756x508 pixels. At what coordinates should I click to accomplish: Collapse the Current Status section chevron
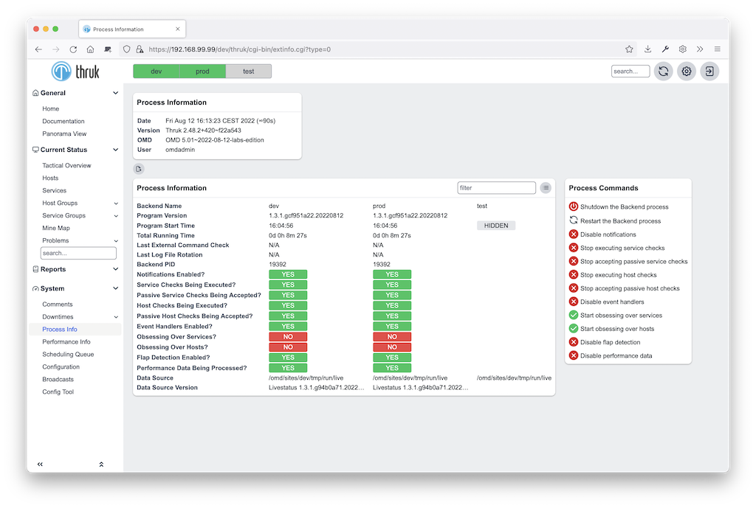click(x=116, y=150)
